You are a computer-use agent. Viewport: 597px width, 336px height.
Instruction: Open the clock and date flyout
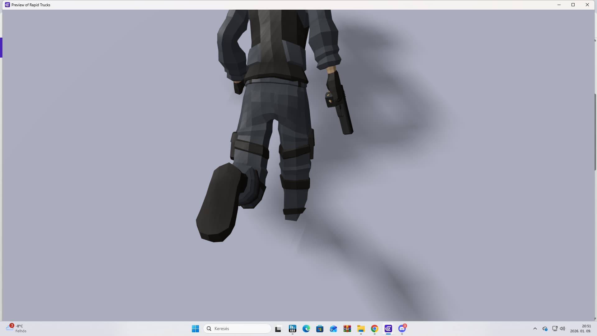580,329
